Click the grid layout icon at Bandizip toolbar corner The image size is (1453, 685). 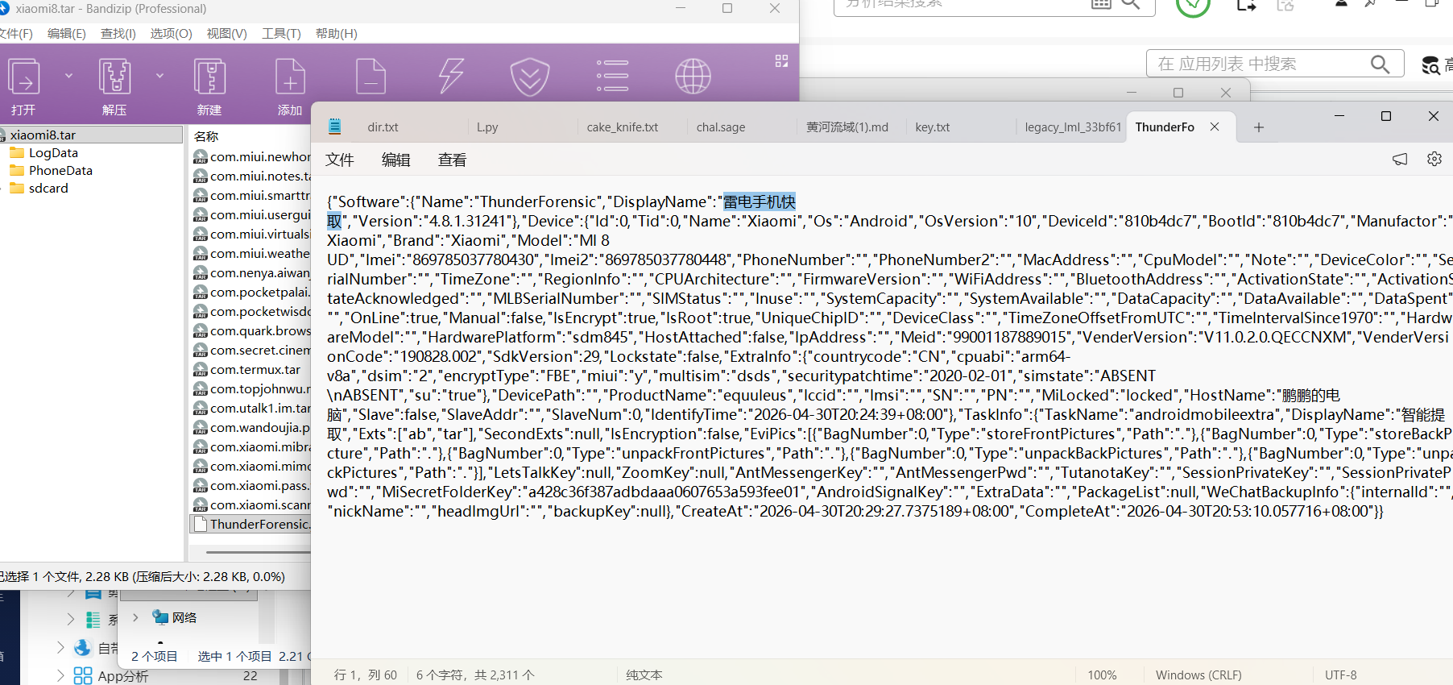(x=781, y=61)
